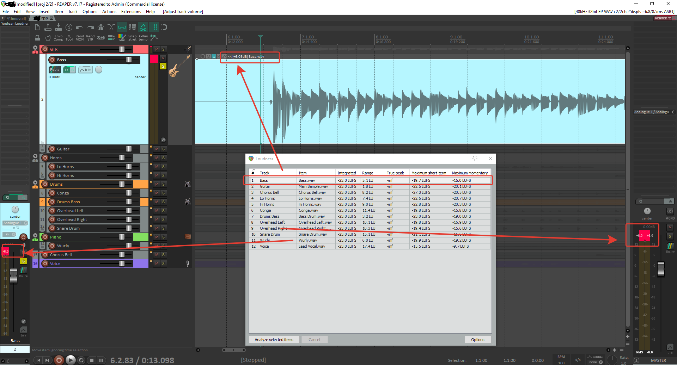This screenshot has height=365, width=677.
Task: Click Analyze selected items button
Action: (x=274, y=340)
